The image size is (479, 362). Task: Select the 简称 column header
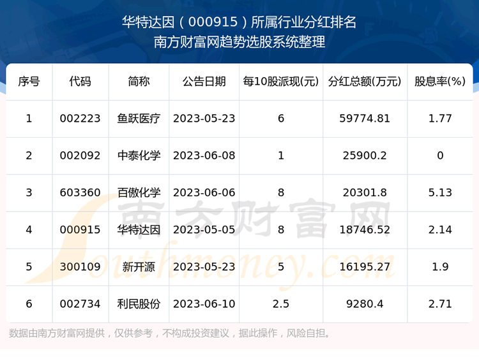pyautogui.click(x=139, y=82)
